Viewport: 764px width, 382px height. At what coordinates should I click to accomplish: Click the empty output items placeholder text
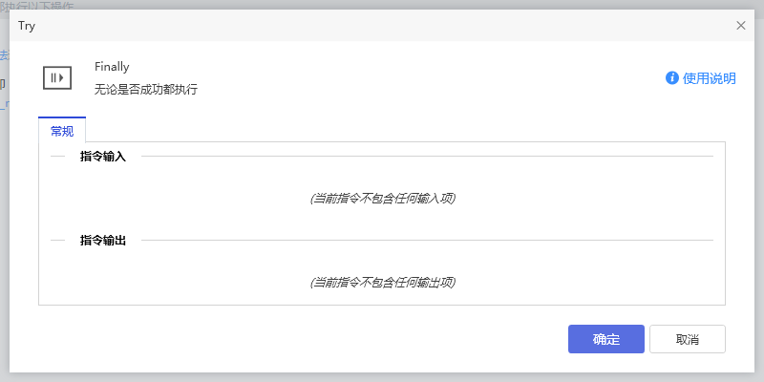click(x=382, y=283)
